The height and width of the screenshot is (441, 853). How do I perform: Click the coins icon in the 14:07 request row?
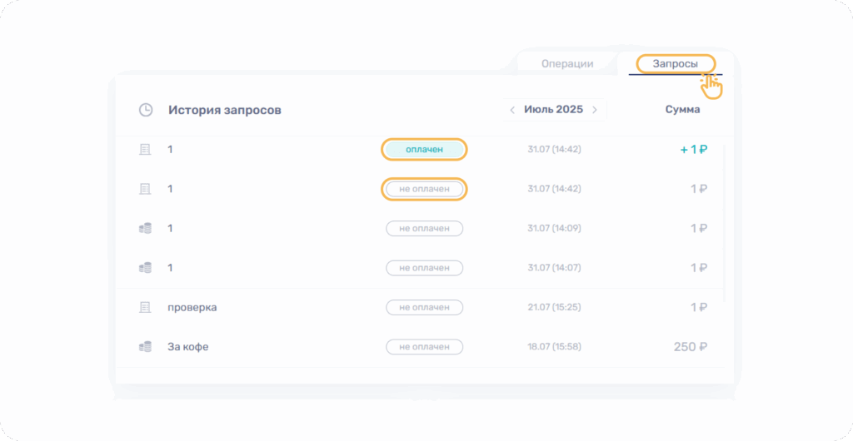[x=145, y=268]
